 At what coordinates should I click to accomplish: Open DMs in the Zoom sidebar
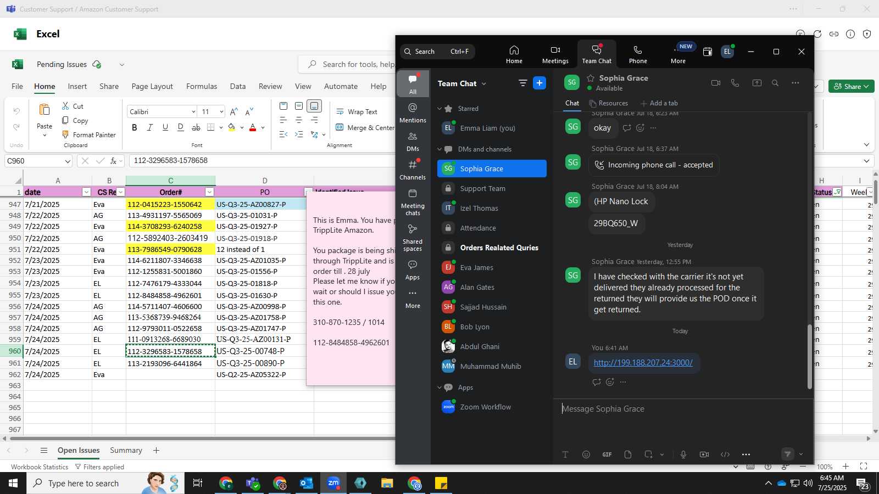click(413, 141)
